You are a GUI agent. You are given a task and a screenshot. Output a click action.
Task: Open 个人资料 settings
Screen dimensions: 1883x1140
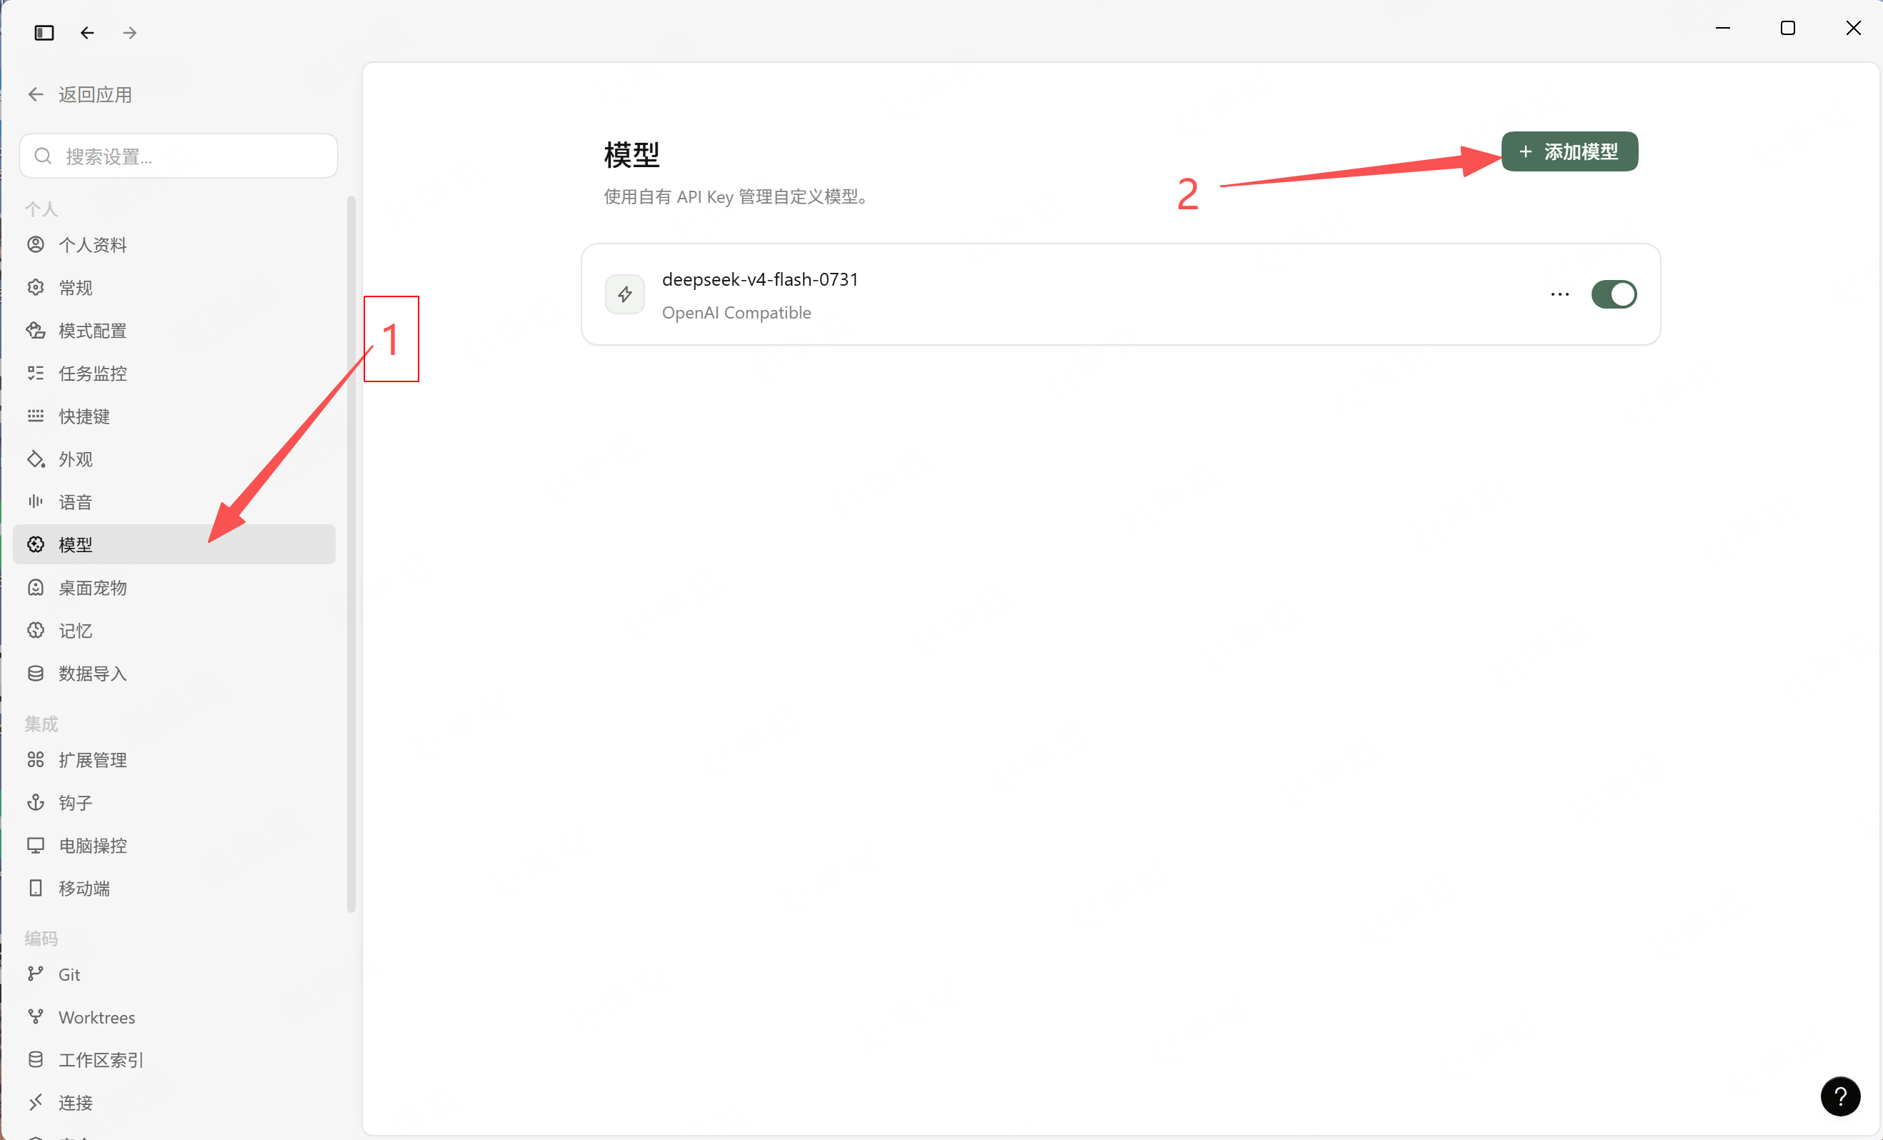174,244
